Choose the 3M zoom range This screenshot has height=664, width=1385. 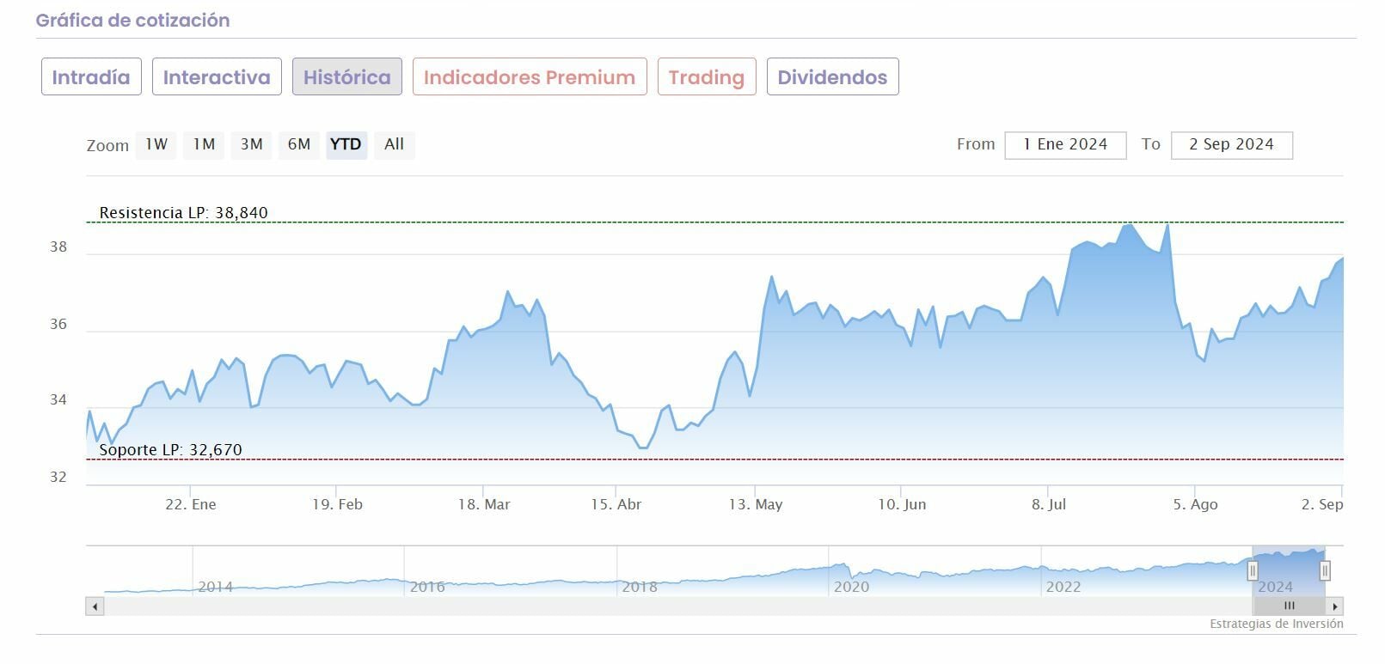pos(251,144)
